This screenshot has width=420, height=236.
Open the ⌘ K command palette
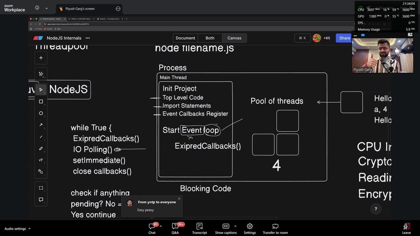pyautogui.click(x=302, y=38)
